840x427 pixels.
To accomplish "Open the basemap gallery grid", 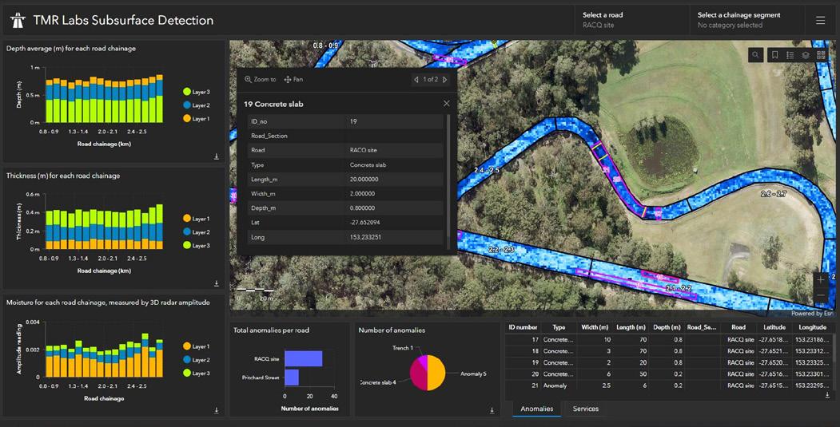I will coord(822,55).
